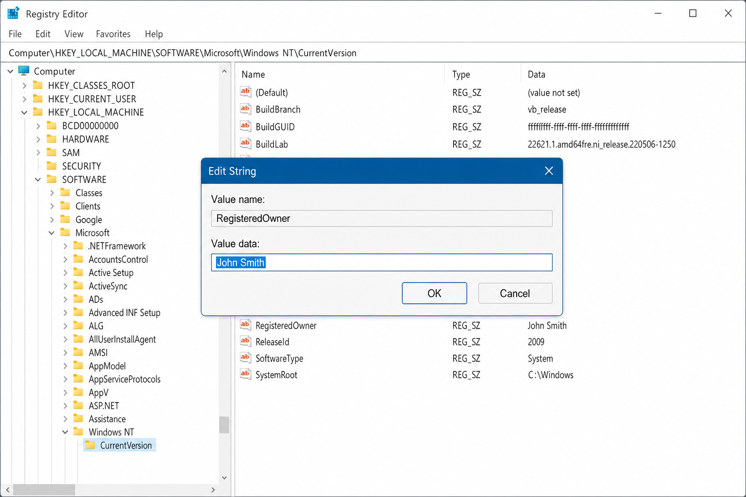
Task: Select the Assistance key
Action: [x=107, y=419]
